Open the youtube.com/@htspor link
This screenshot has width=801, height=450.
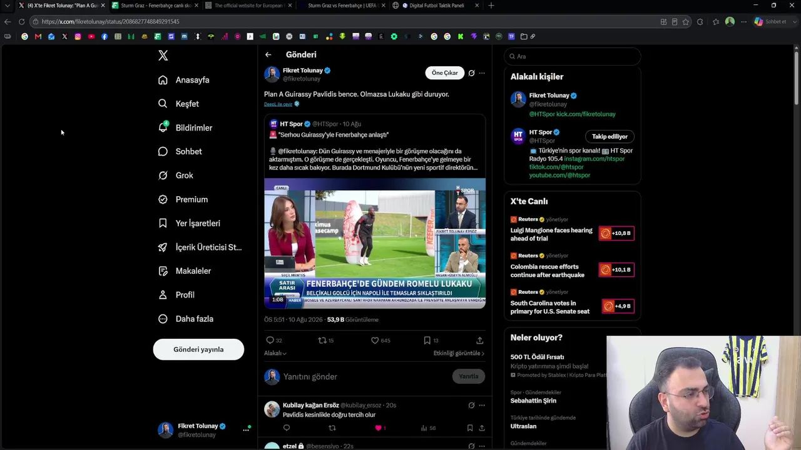(559, 176)
